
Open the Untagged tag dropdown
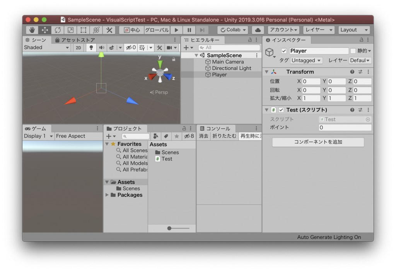(x=306, y=61)
